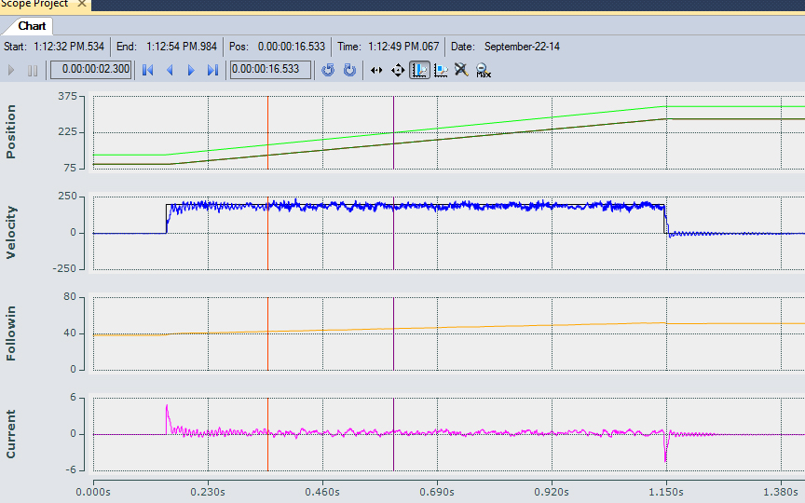Switch to the Chart tab
The image size is (805, 503).
click(x=32, y=26)
